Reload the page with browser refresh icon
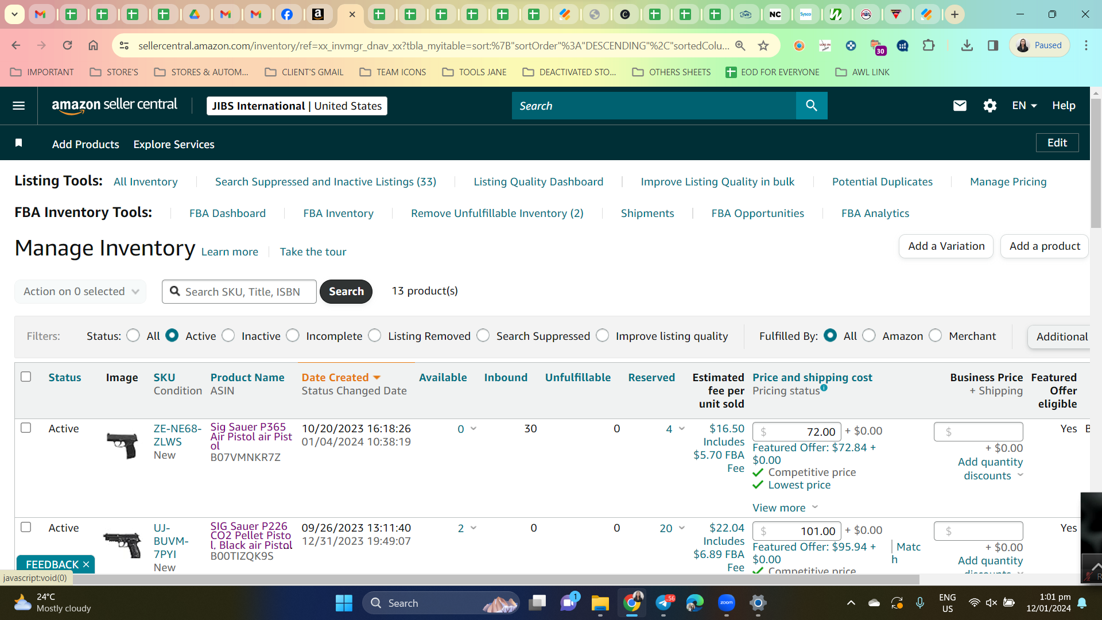 click(x=67, y=45)
